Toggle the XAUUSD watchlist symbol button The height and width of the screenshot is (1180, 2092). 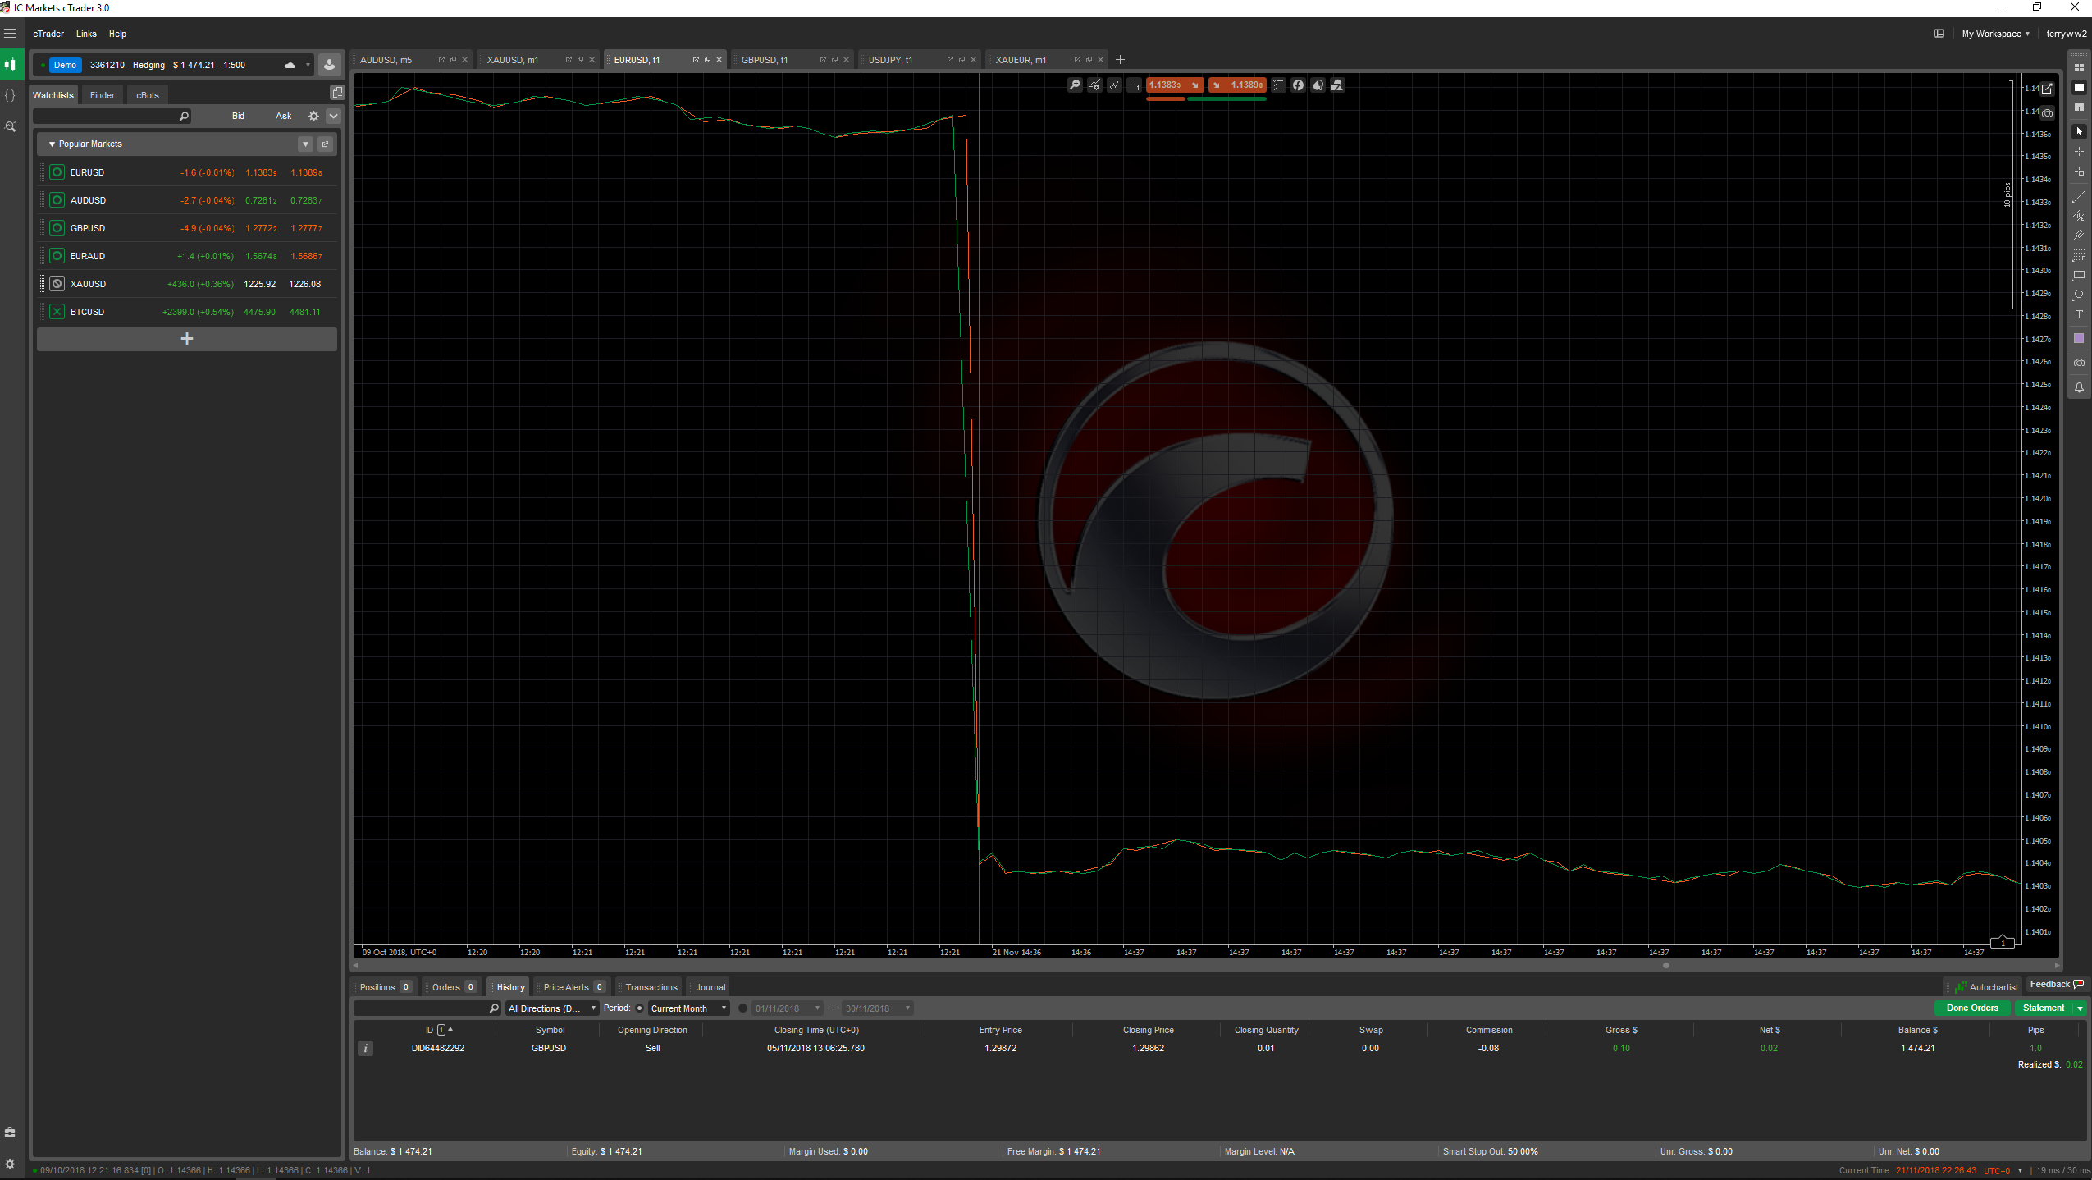pos(57,284)
